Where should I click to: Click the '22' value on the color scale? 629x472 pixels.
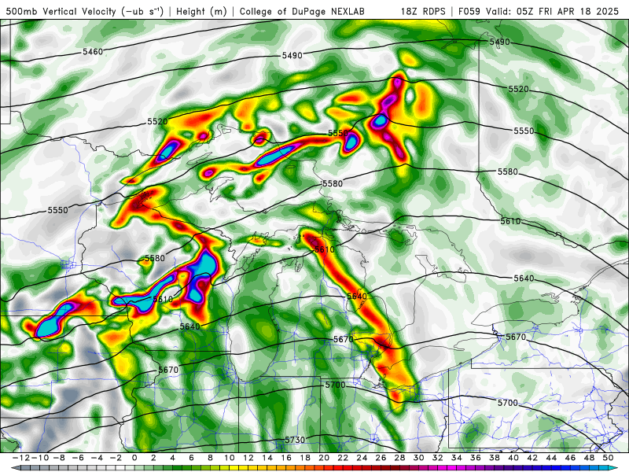click(x=343, y=458)
